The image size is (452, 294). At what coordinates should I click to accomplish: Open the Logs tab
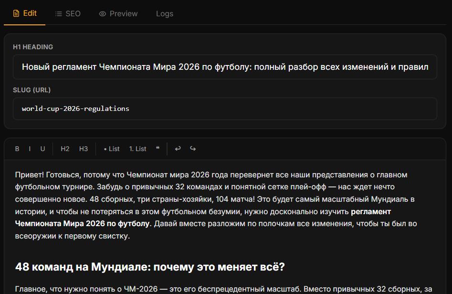point(165,13)
